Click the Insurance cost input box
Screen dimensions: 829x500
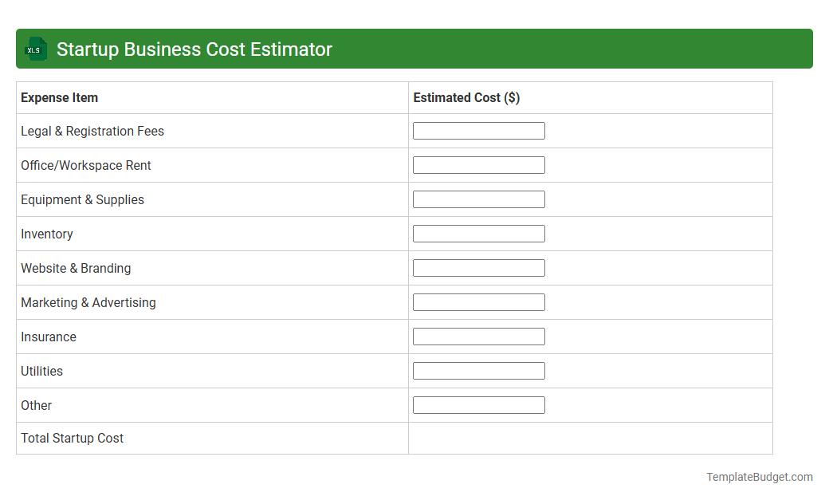[x=478, y=336]
